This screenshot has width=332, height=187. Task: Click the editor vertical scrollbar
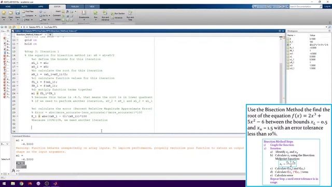(281, 83)
